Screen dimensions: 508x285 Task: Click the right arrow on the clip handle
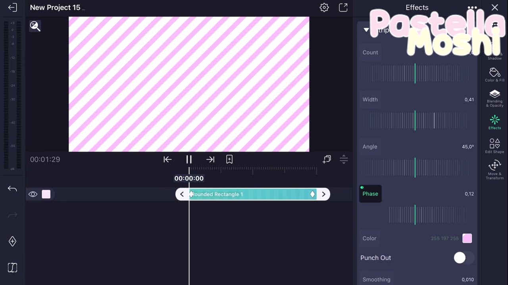tap(323, 194)
